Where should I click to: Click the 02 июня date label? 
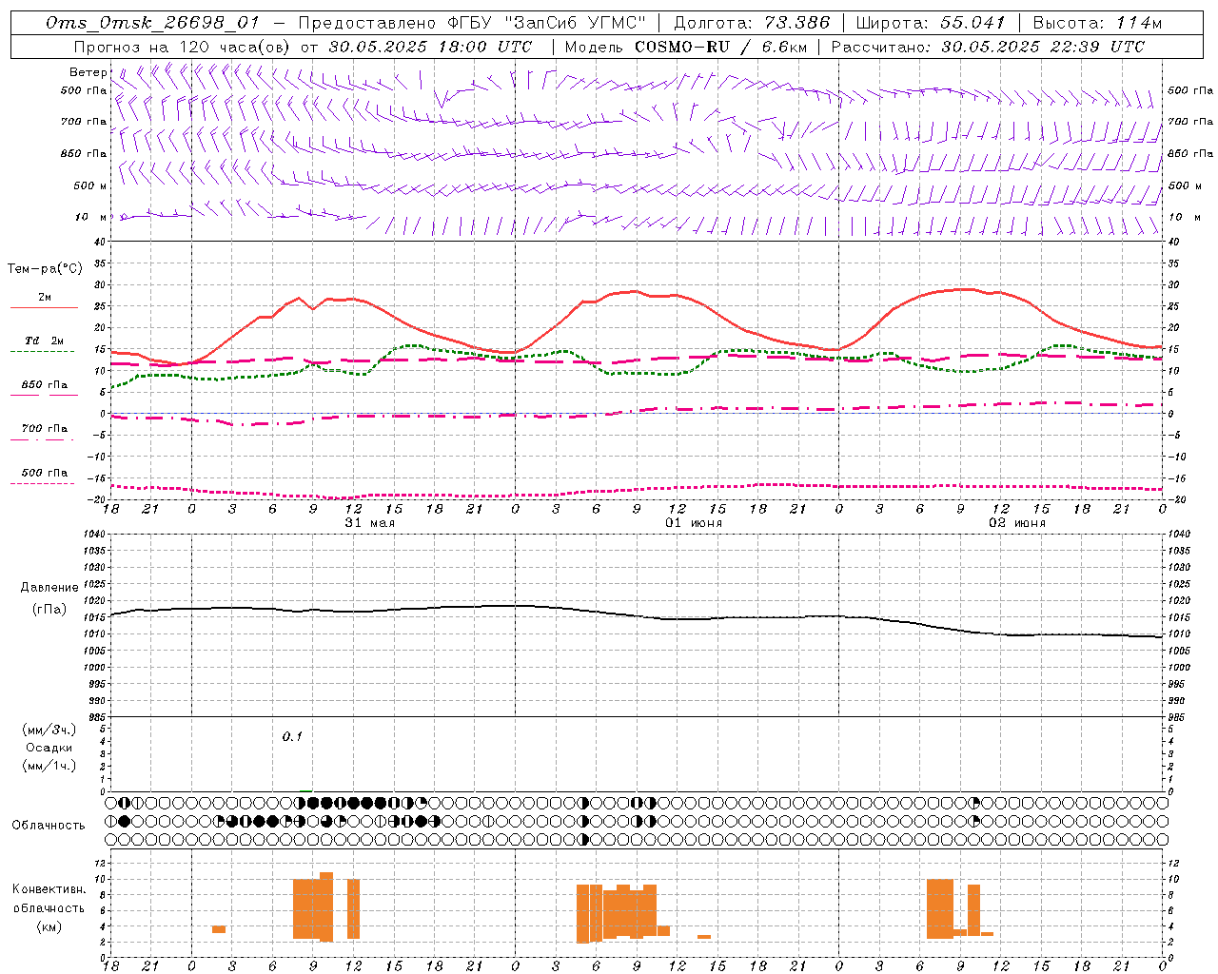click(1017, 523)
